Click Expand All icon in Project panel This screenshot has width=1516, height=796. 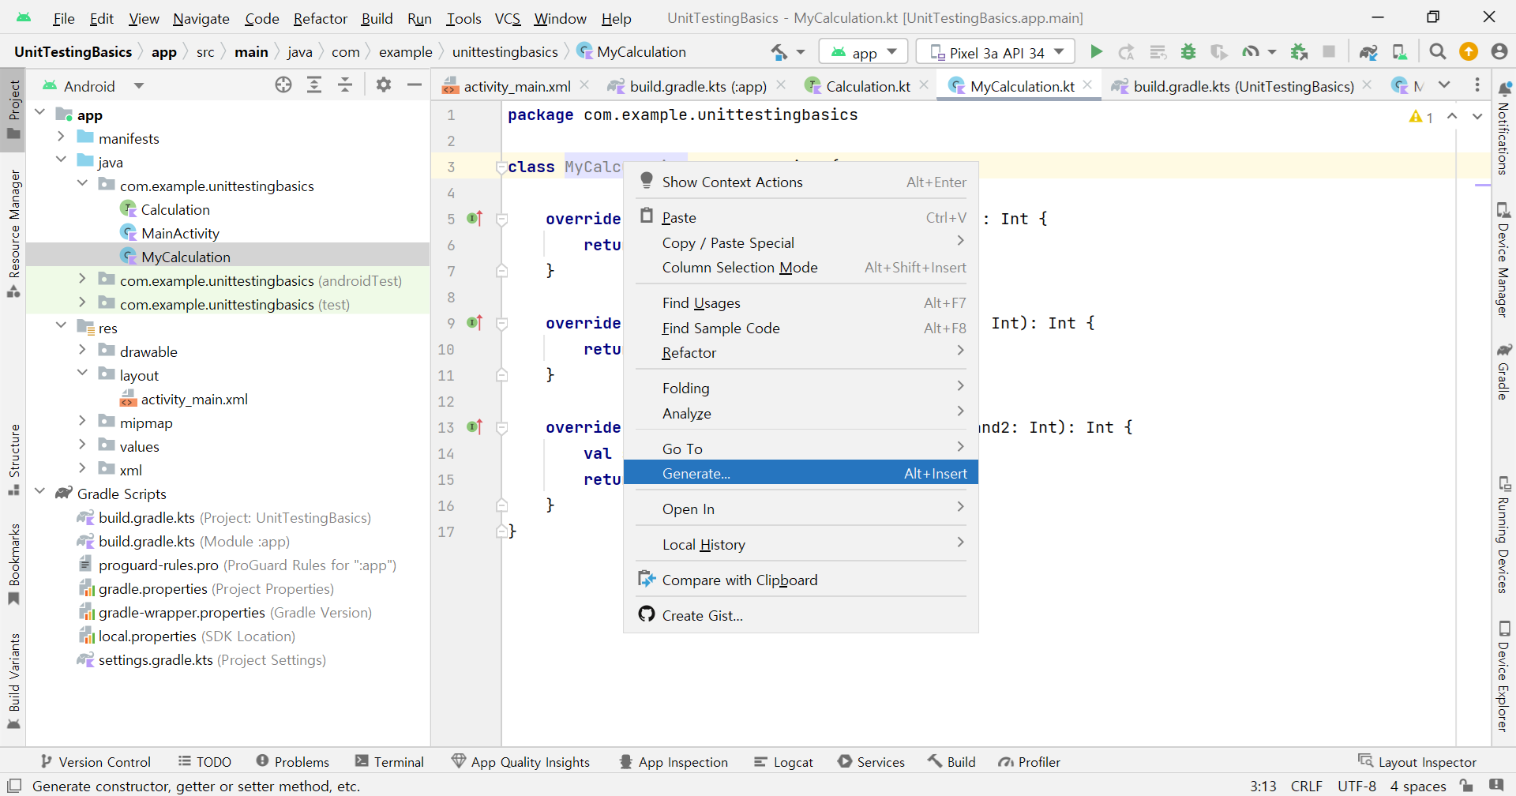click(x=314, y=85)
